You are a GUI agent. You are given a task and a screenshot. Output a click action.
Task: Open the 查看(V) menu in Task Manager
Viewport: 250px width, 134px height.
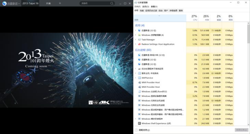click(x=154, y=7)
